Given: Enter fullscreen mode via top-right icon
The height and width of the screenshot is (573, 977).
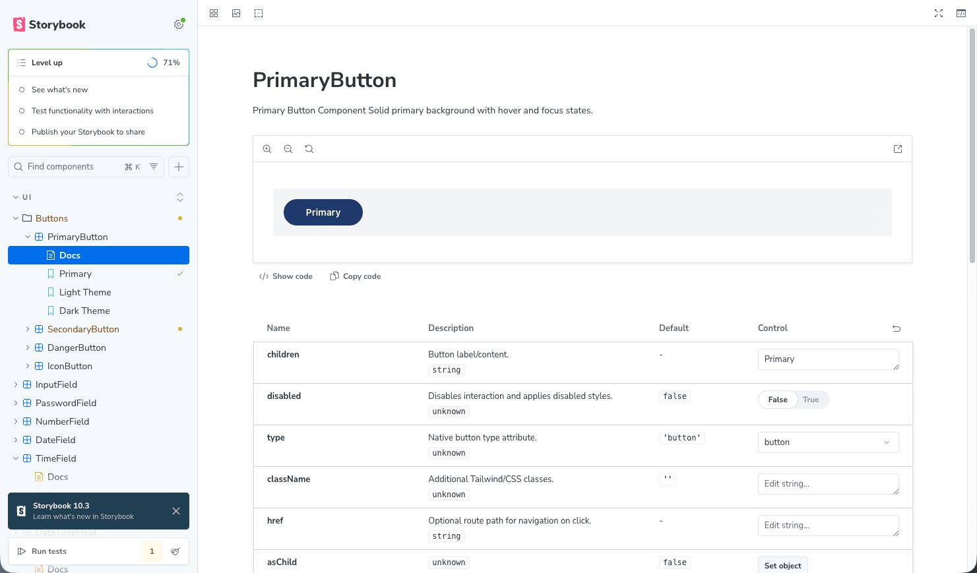Looking at the screenshot, I should (939, 13).
